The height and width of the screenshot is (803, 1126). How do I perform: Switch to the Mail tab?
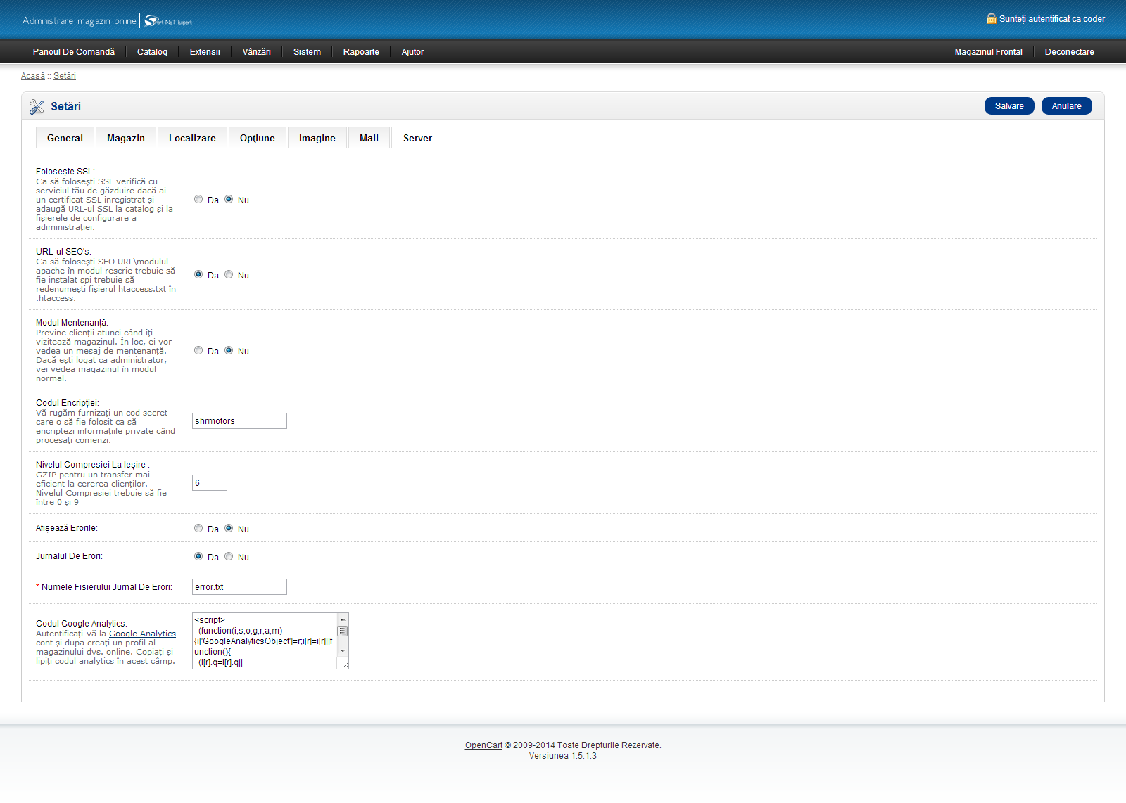point(369,139)
